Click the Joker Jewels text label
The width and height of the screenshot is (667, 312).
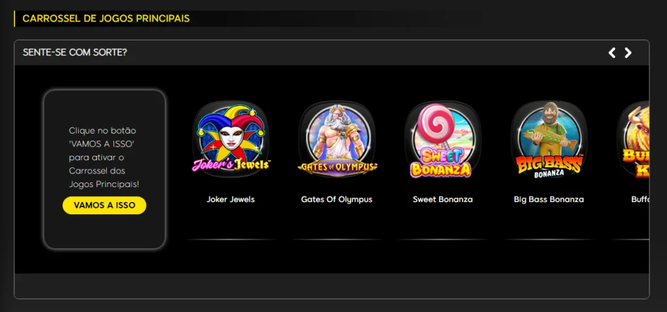pyautogui.click(x=231, y=199)
